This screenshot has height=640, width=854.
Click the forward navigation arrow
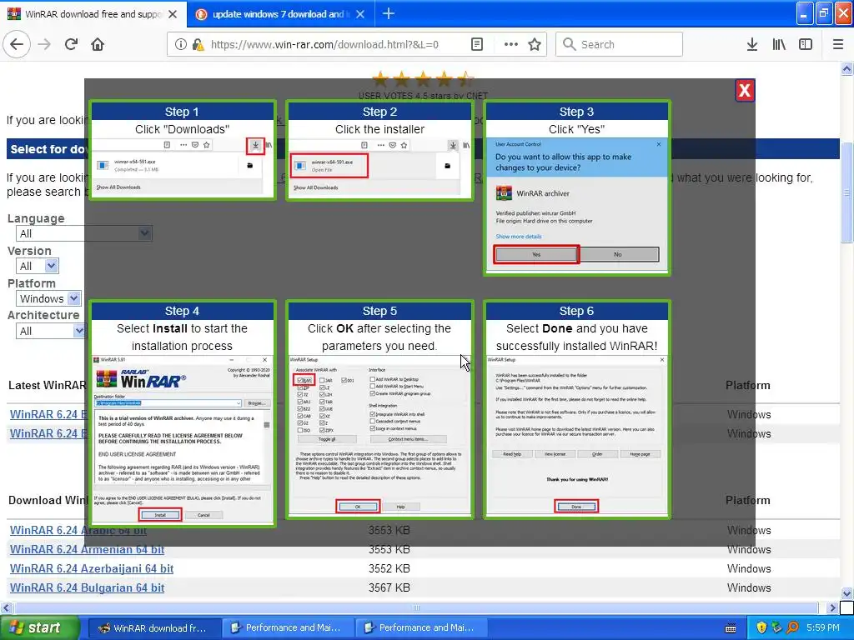44,44
